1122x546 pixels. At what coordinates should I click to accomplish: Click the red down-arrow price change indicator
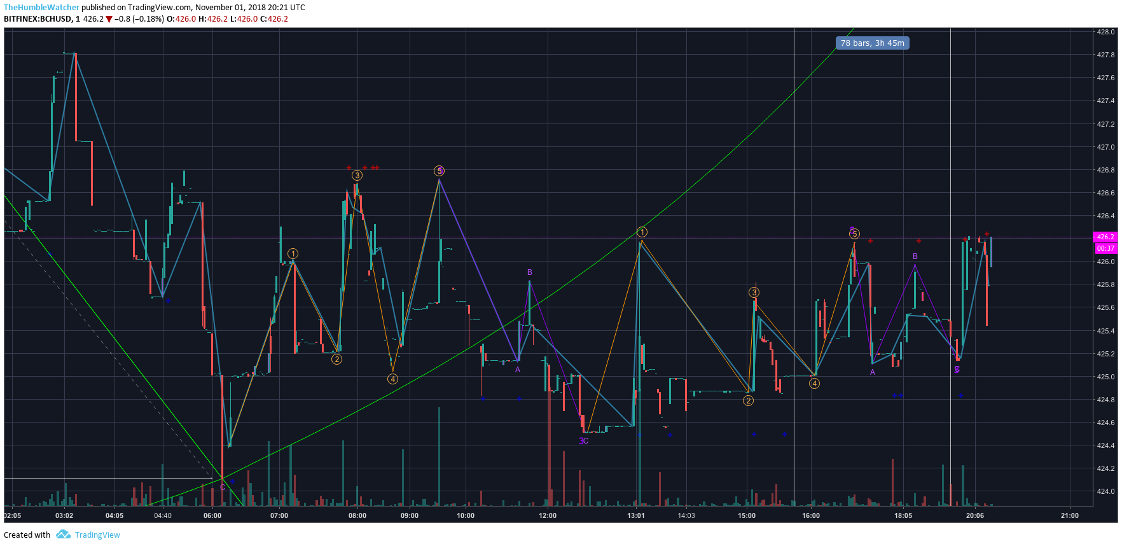109,19
